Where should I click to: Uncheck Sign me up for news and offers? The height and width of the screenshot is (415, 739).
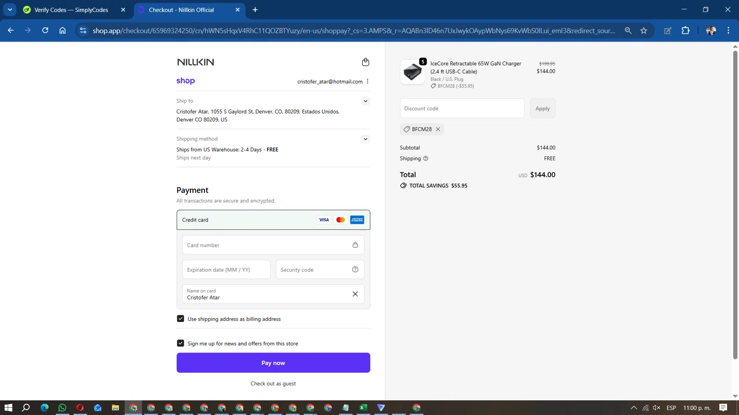[x=180, y=343]
